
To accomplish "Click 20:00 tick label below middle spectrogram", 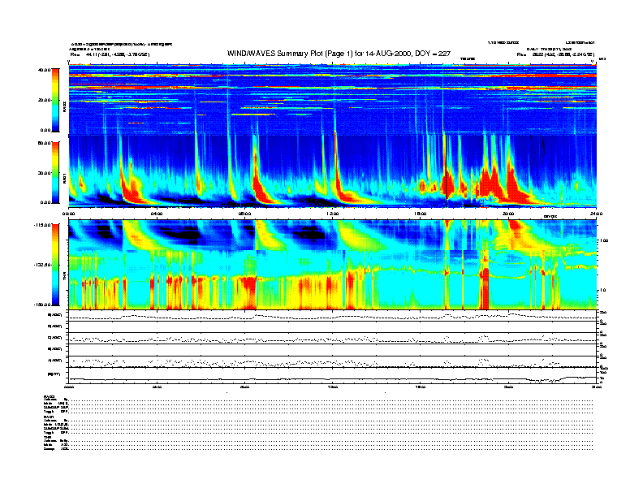I will coord(509,213).
